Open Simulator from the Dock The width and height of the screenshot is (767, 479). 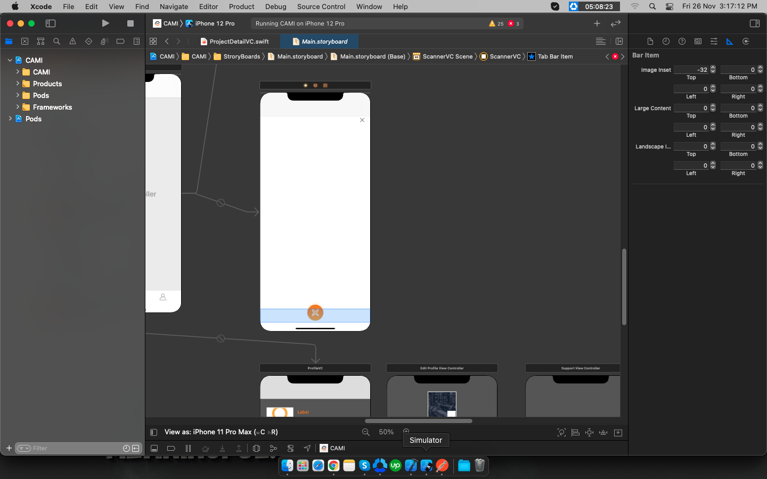point(426,466)
